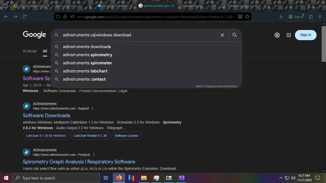Open the Firefox View button in the tab strip
Image resolution: width=326 pixels, height=183 pixels.
(x=5, y=6)
